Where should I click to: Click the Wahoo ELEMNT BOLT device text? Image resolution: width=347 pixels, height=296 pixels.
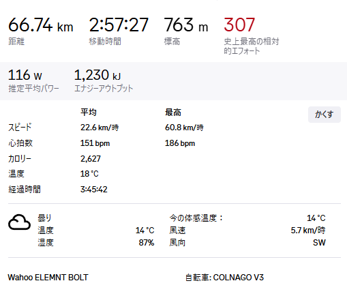(48, 278)
